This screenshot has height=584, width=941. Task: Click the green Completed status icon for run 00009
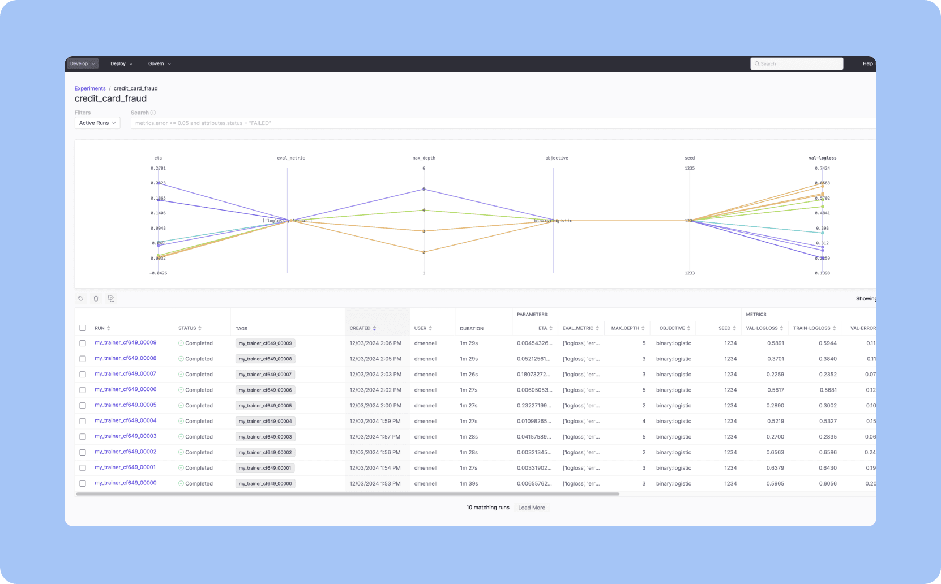(x=182, y=343)
